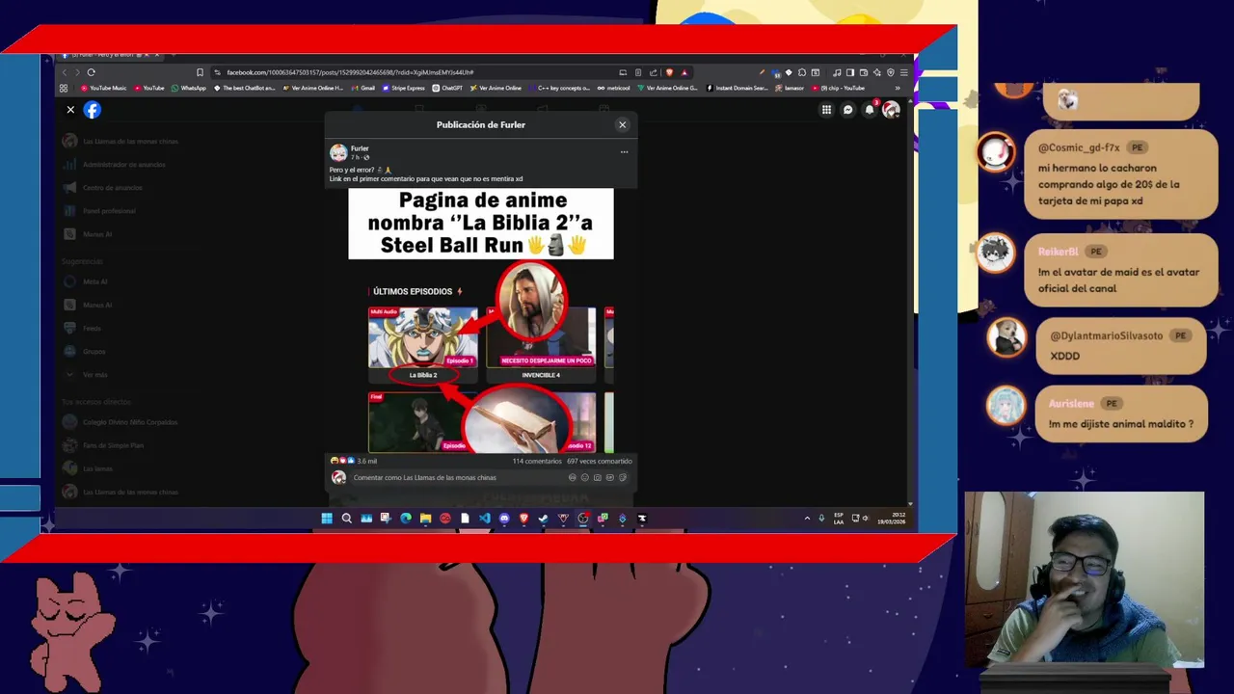This screenshot has width=1234, height=694.
Task: Open Visual Studio Code from taskbar
Action: tap(485, 519)
